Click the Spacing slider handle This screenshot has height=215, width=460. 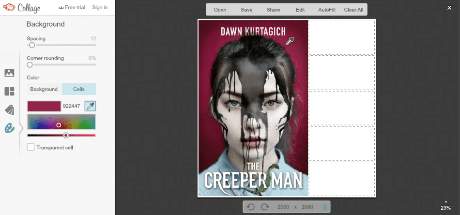tap(32, 45)
